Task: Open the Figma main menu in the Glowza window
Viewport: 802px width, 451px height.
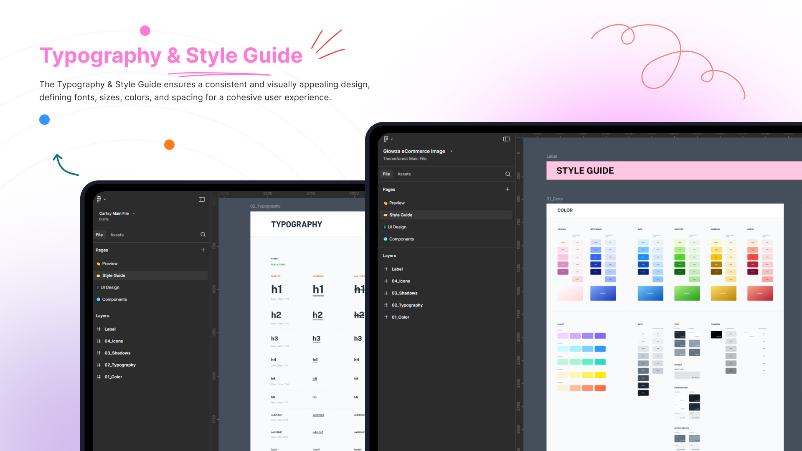Action: click(x=386, y=139)
